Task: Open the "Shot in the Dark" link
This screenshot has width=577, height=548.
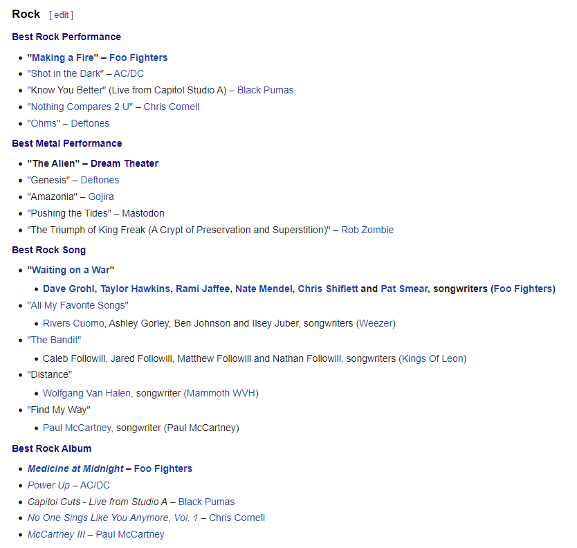Action: click(x=66, y=73)
